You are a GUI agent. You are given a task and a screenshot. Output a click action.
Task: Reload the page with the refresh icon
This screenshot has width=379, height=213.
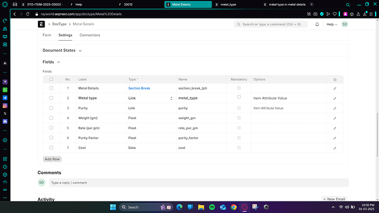(28, 14)
